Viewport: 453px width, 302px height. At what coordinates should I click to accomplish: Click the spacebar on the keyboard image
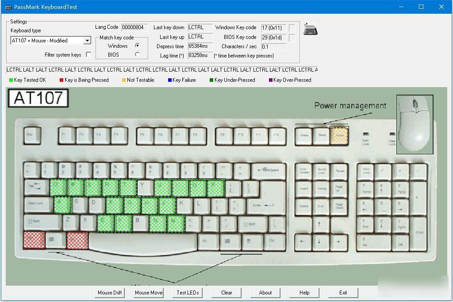[143, 241]
